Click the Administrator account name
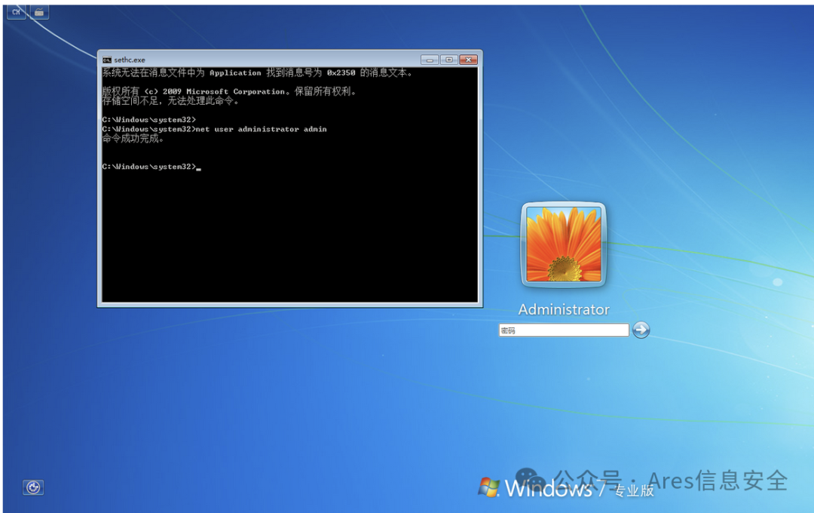814x513 pixels. point(564,309)
